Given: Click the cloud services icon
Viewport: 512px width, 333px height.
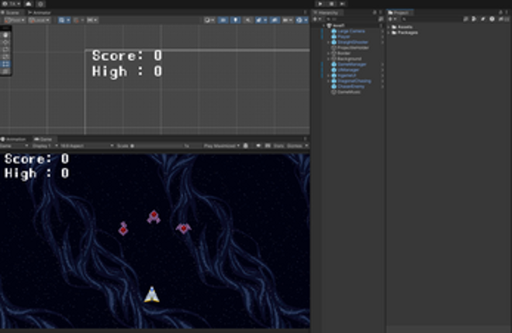Looking at the screenshot, I should (29, 4).
